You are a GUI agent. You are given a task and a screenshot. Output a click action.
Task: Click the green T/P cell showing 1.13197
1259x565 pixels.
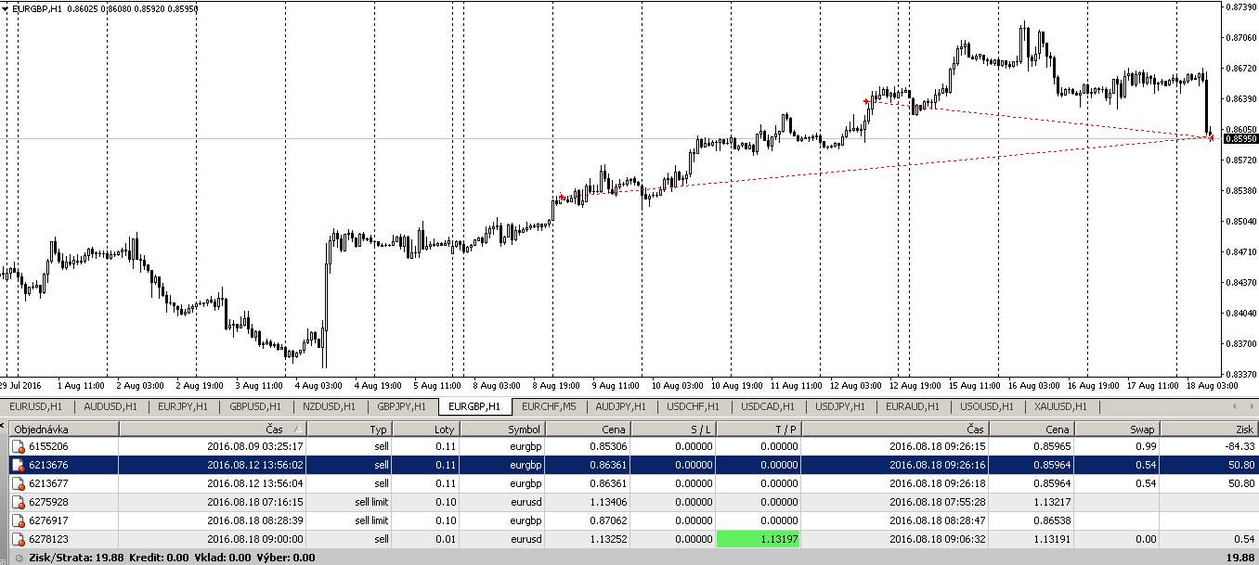point(758,539)
